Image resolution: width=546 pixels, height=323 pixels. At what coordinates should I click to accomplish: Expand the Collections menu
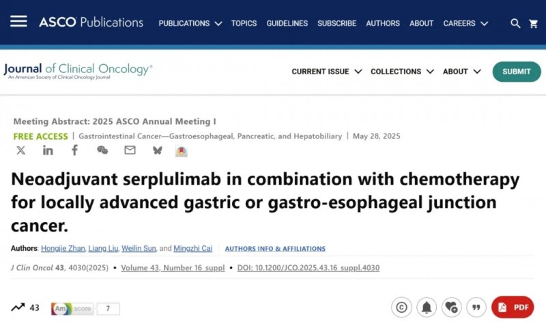click(402, 72)
